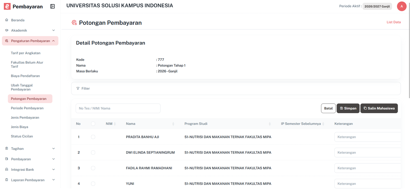
Task: Click the name FADILA RAHMI RAMADHANI
Action: 149,168
